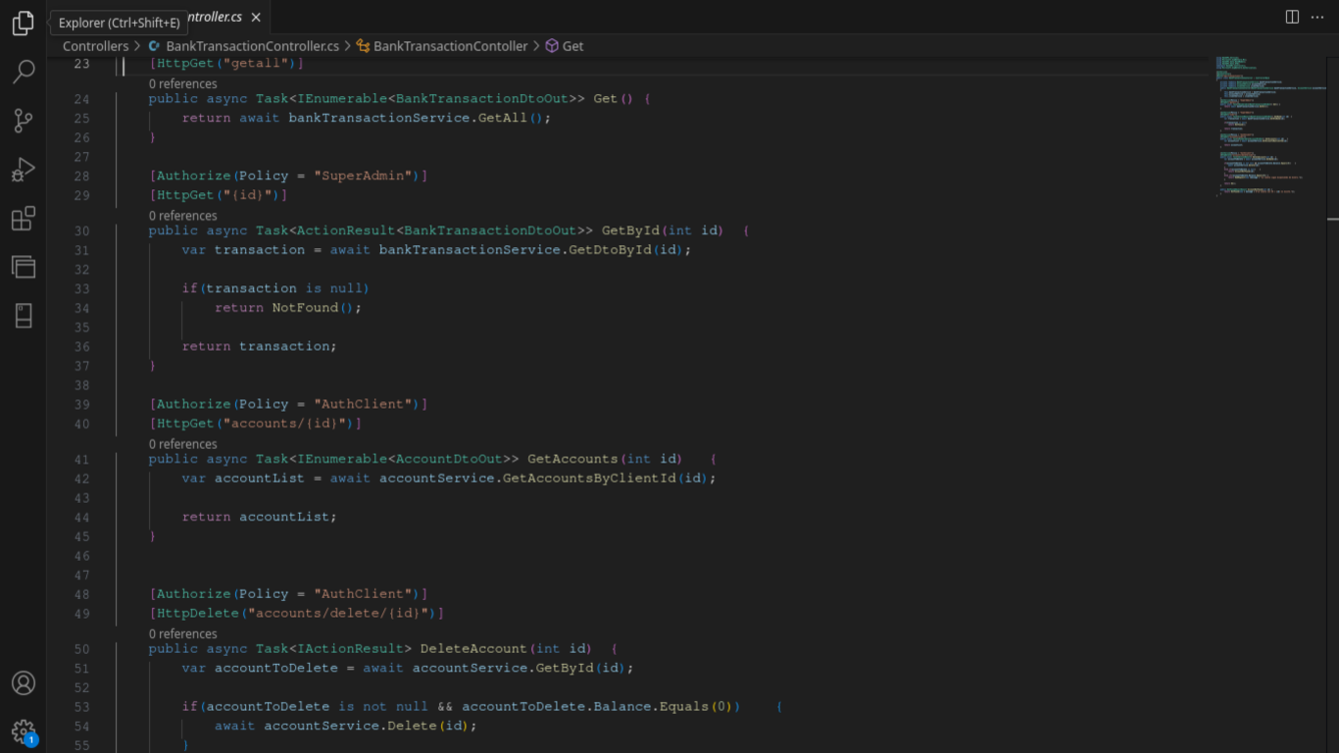Open BankTransactionController.cs breadcrumb dropdown
This screenshot has height=753, width=1339.
[x=252, y=46]
